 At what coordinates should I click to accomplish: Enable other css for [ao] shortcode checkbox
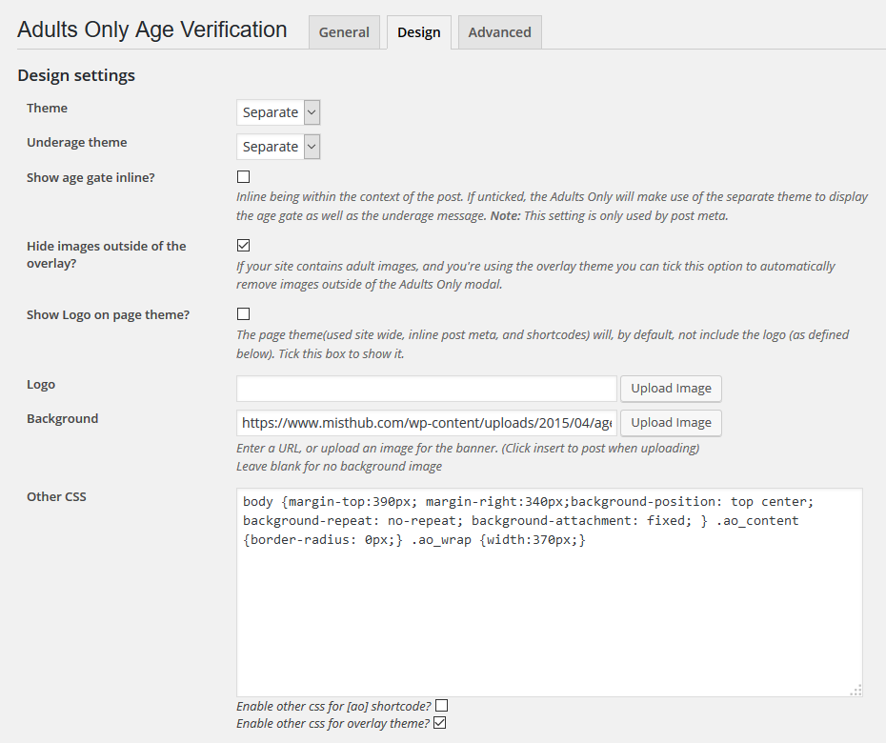click(442, 706)
